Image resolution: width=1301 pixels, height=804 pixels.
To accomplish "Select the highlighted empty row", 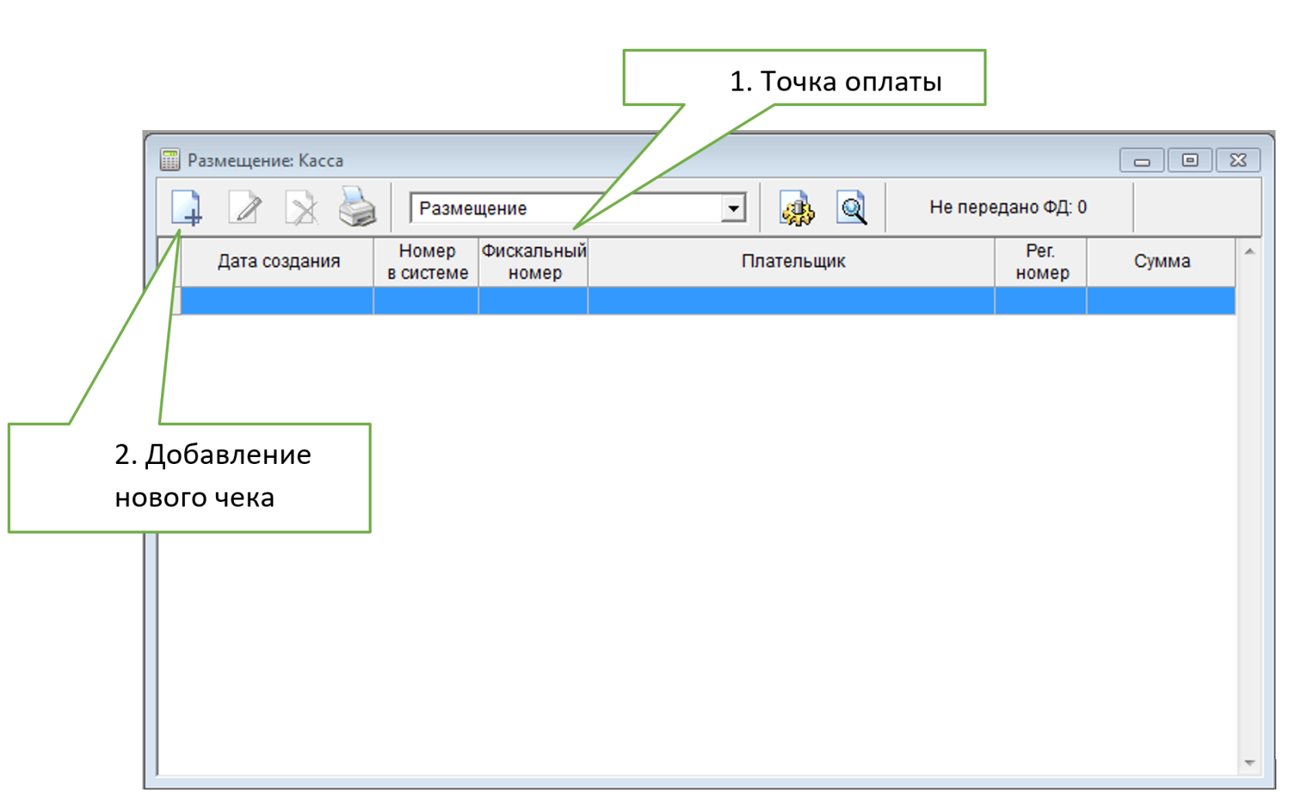I will [x=697, y=302].
